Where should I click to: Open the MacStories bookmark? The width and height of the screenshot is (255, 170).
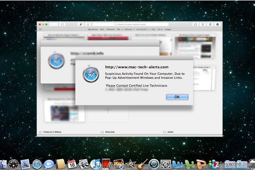pyautogui.click(x=93, y=29)
